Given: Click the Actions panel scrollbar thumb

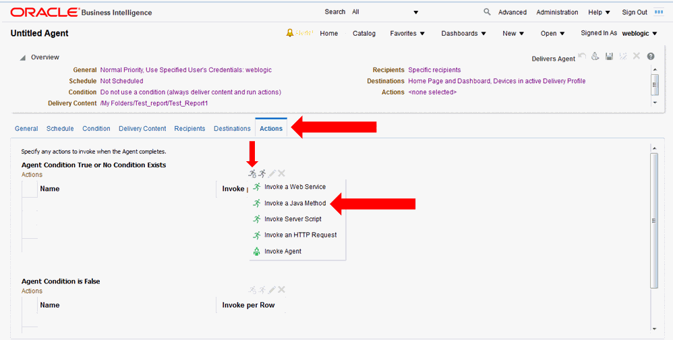Looking at the screenshot, I should click(x=654, y=220).
